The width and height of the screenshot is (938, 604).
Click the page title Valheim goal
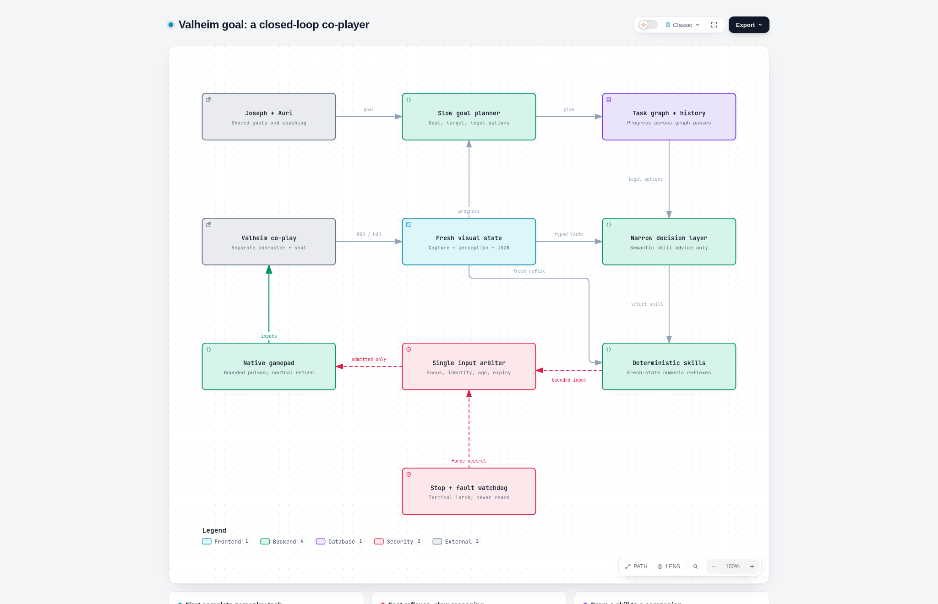[x=274, y=25]
